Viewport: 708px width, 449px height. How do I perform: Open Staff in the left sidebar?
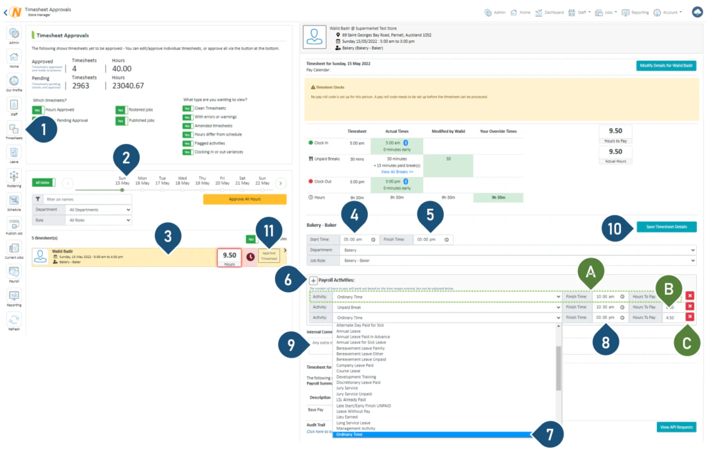14,105
